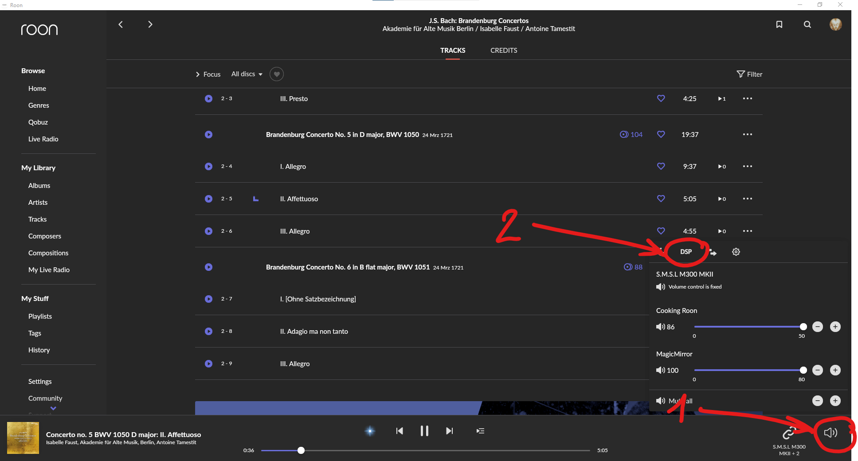
Task: Open the grouped zone picker S.M.S.L M300
Action: pos(789,441)
